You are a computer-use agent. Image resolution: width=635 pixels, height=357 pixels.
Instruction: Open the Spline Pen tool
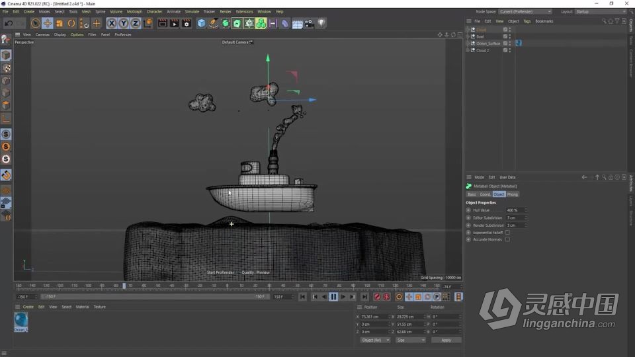click(213, 24)
